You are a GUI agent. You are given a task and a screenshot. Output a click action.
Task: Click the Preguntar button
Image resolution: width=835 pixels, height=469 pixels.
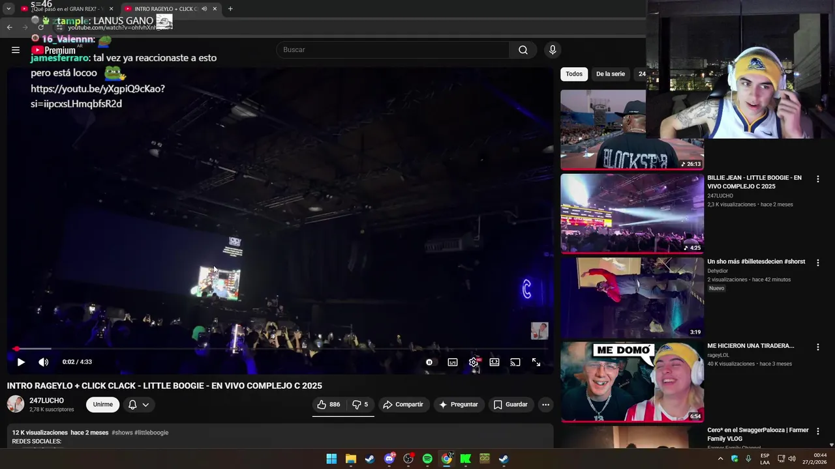click(x=459, y=405)
